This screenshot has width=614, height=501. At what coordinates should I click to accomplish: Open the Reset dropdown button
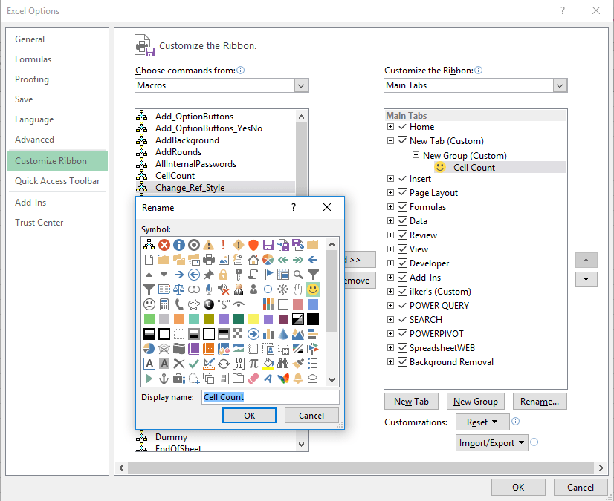click(x=483, y=421)
